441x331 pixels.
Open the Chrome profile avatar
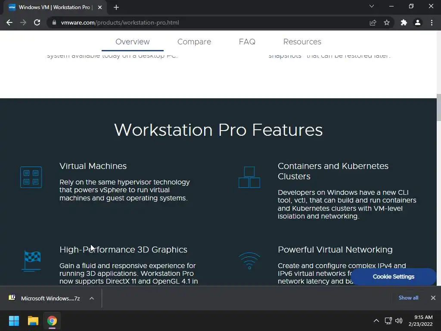[418, 22]
